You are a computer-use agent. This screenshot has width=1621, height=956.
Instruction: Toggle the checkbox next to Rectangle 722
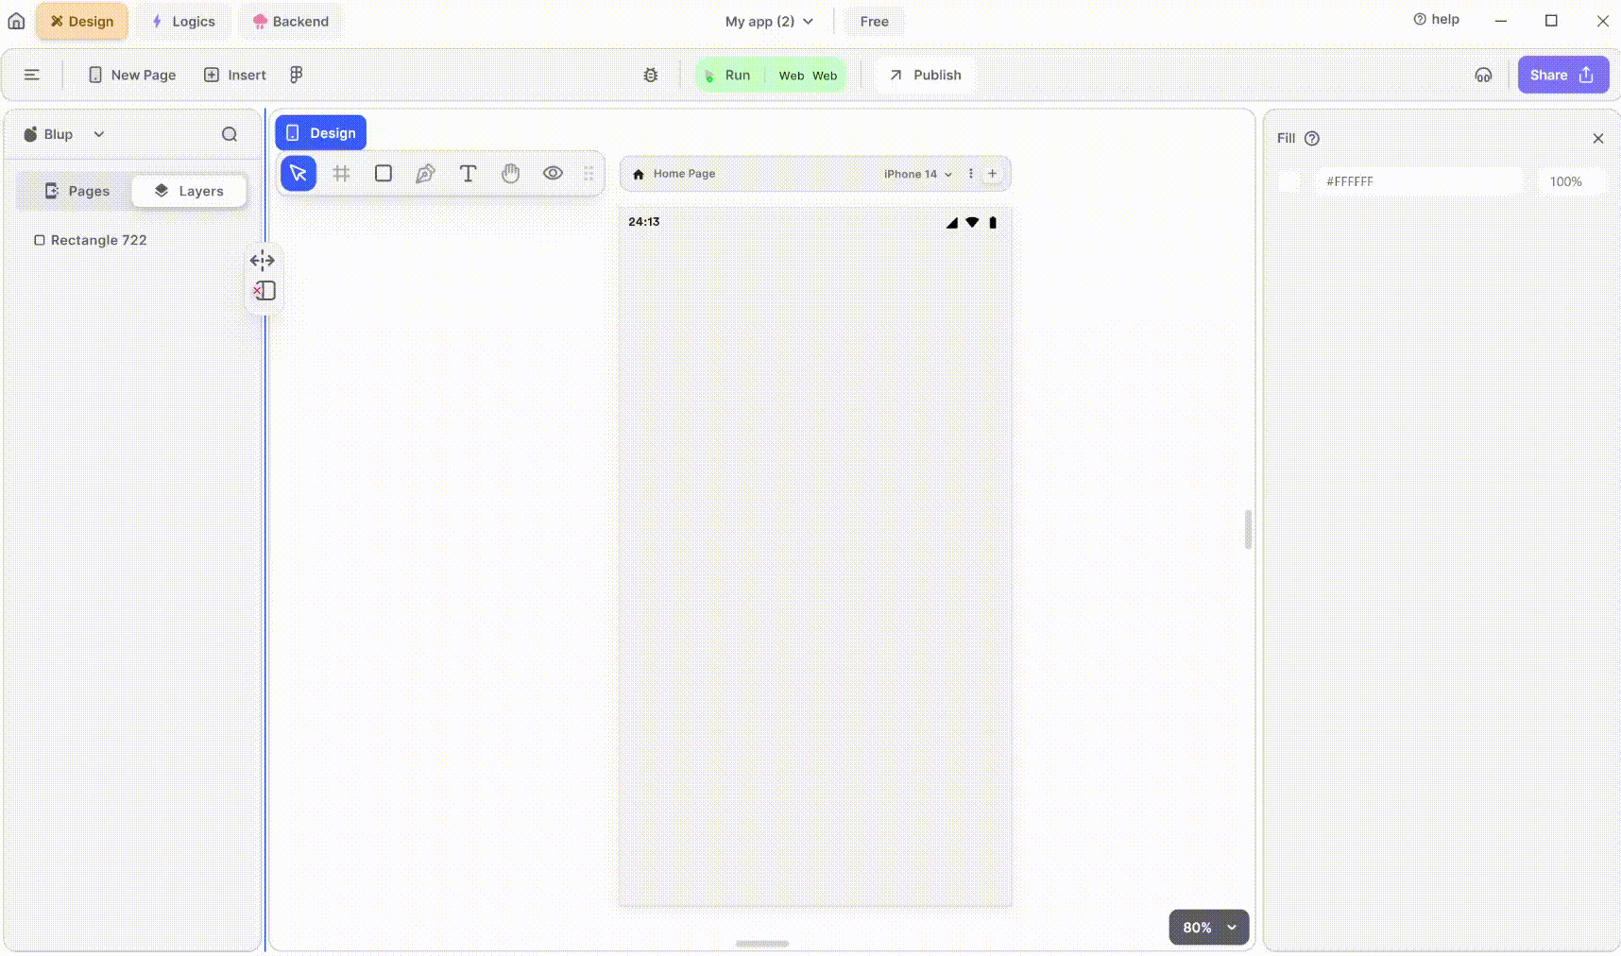pos(40,240)
